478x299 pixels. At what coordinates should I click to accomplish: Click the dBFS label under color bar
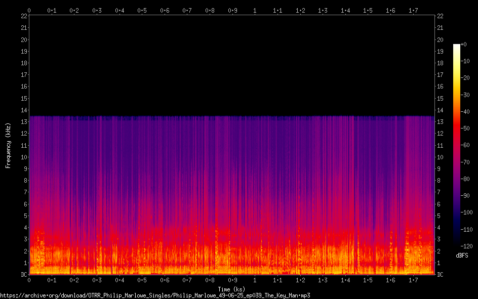(x=461, y=255)
